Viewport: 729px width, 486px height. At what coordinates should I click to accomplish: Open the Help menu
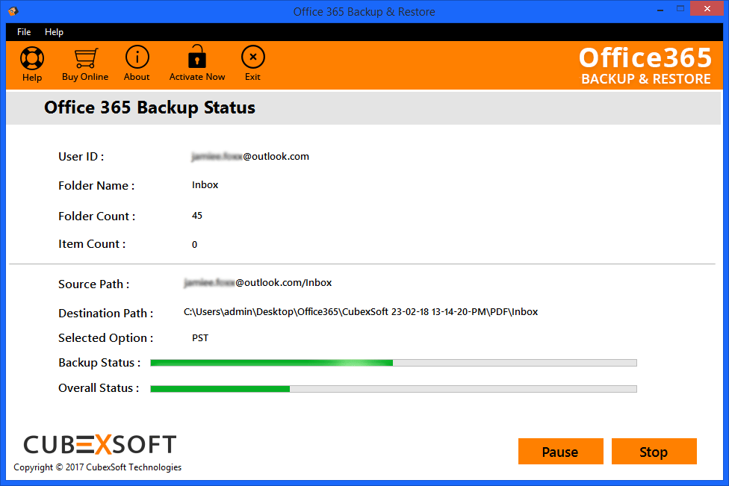click(x=54, y=32)
